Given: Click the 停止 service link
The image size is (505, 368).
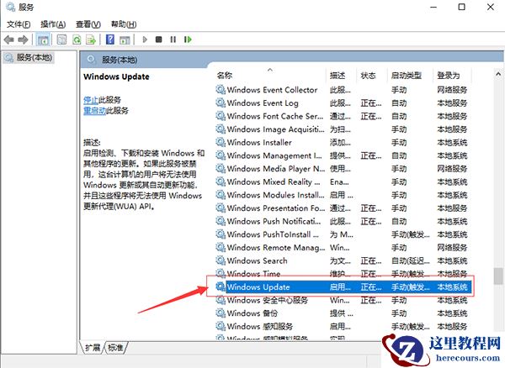Looking at the screenshot, I should 91,100.
